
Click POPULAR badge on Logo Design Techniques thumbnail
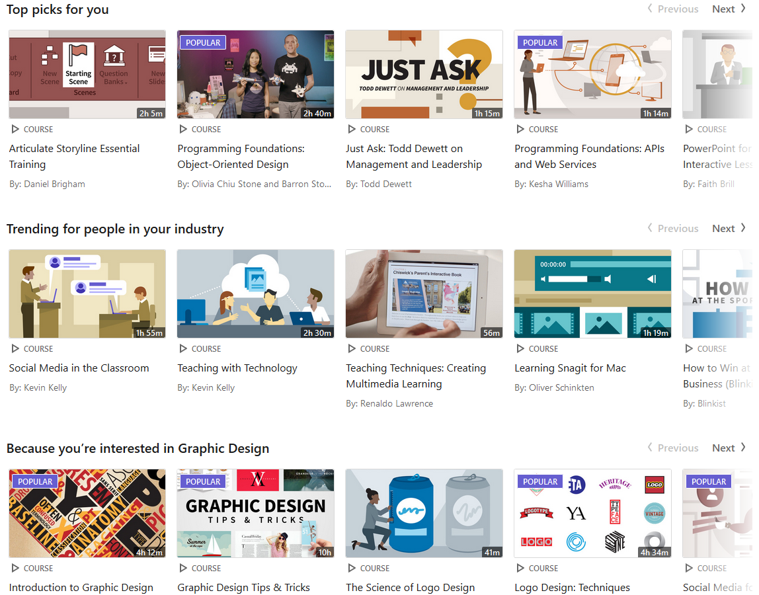coord(539,482)
